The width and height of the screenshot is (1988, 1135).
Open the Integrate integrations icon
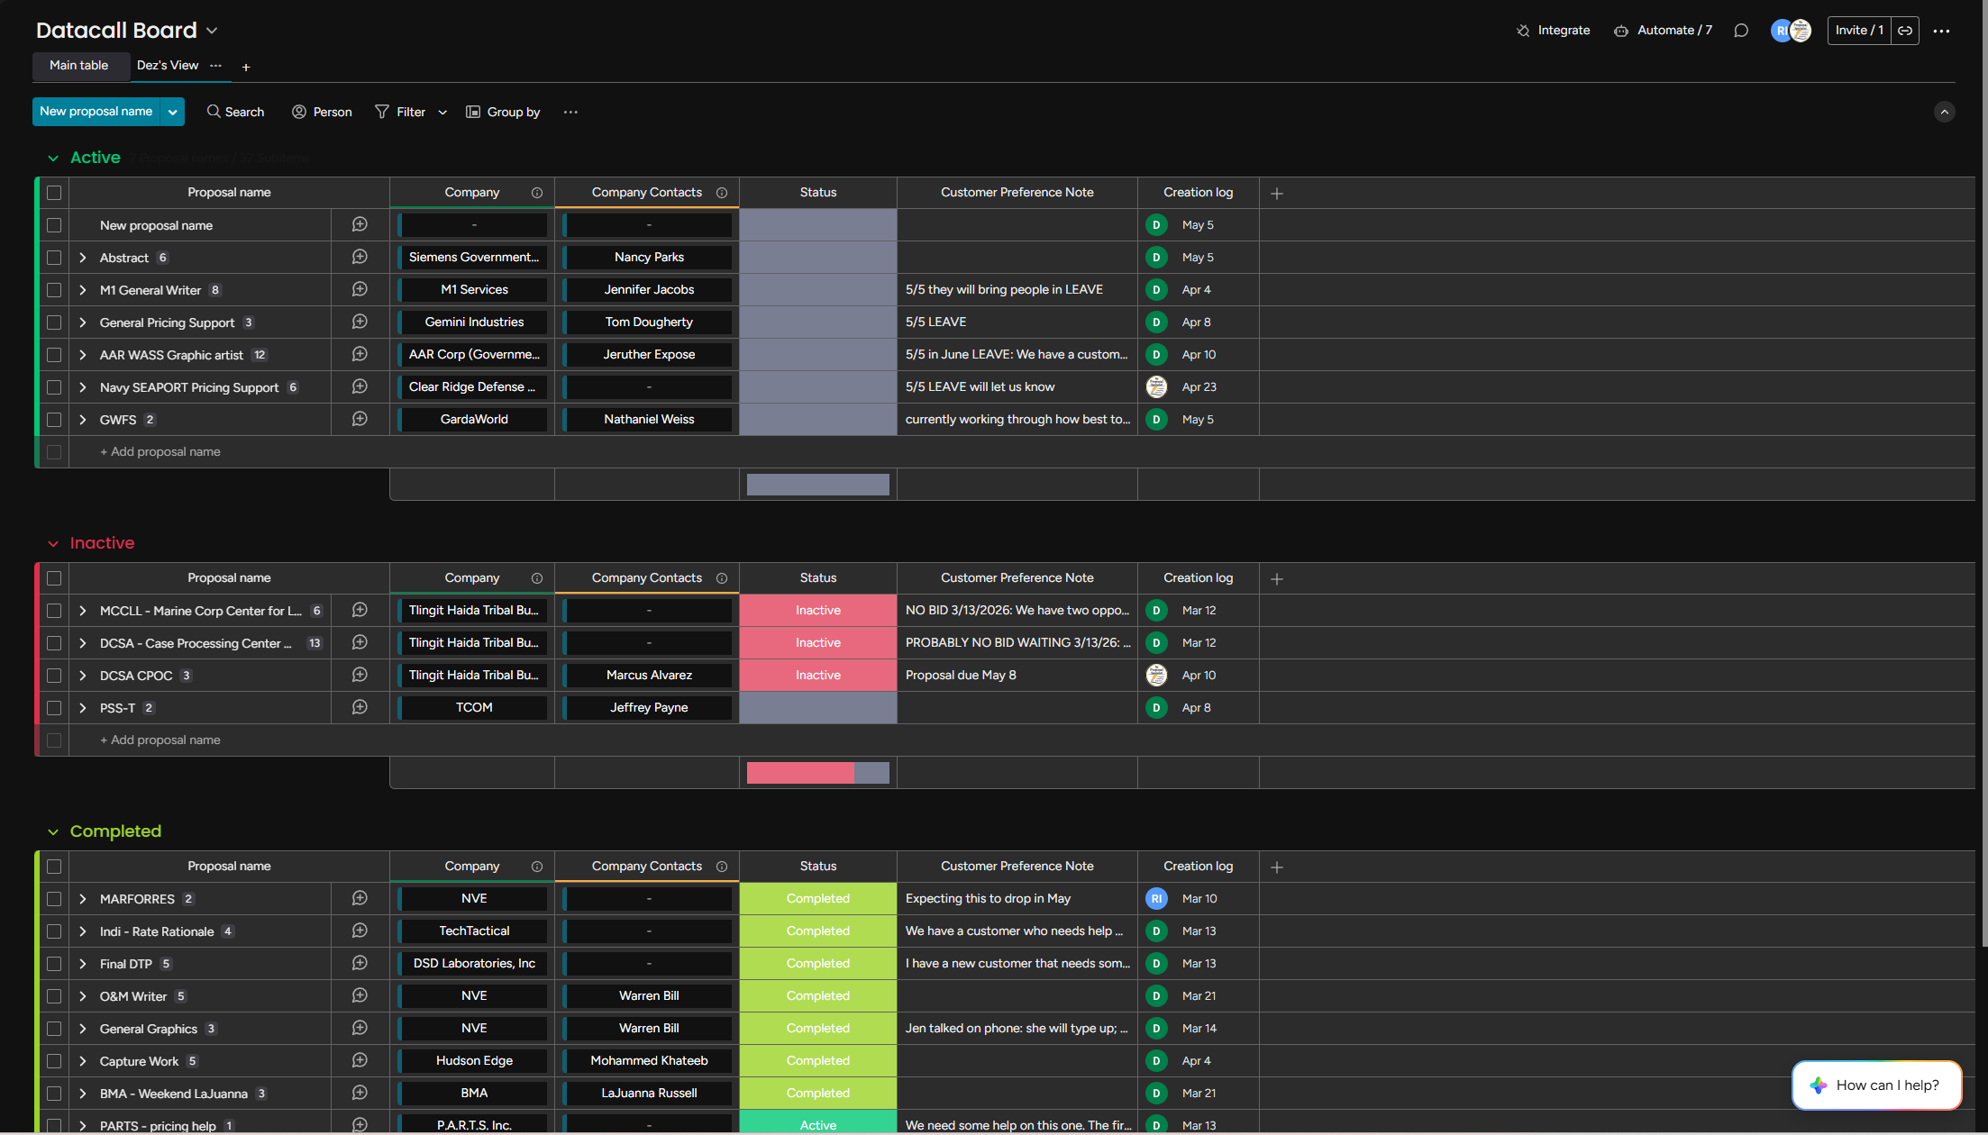1523,31
